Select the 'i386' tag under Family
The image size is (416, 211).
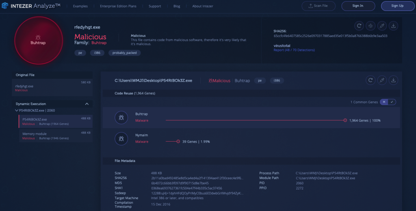click(x=97, y=53)
